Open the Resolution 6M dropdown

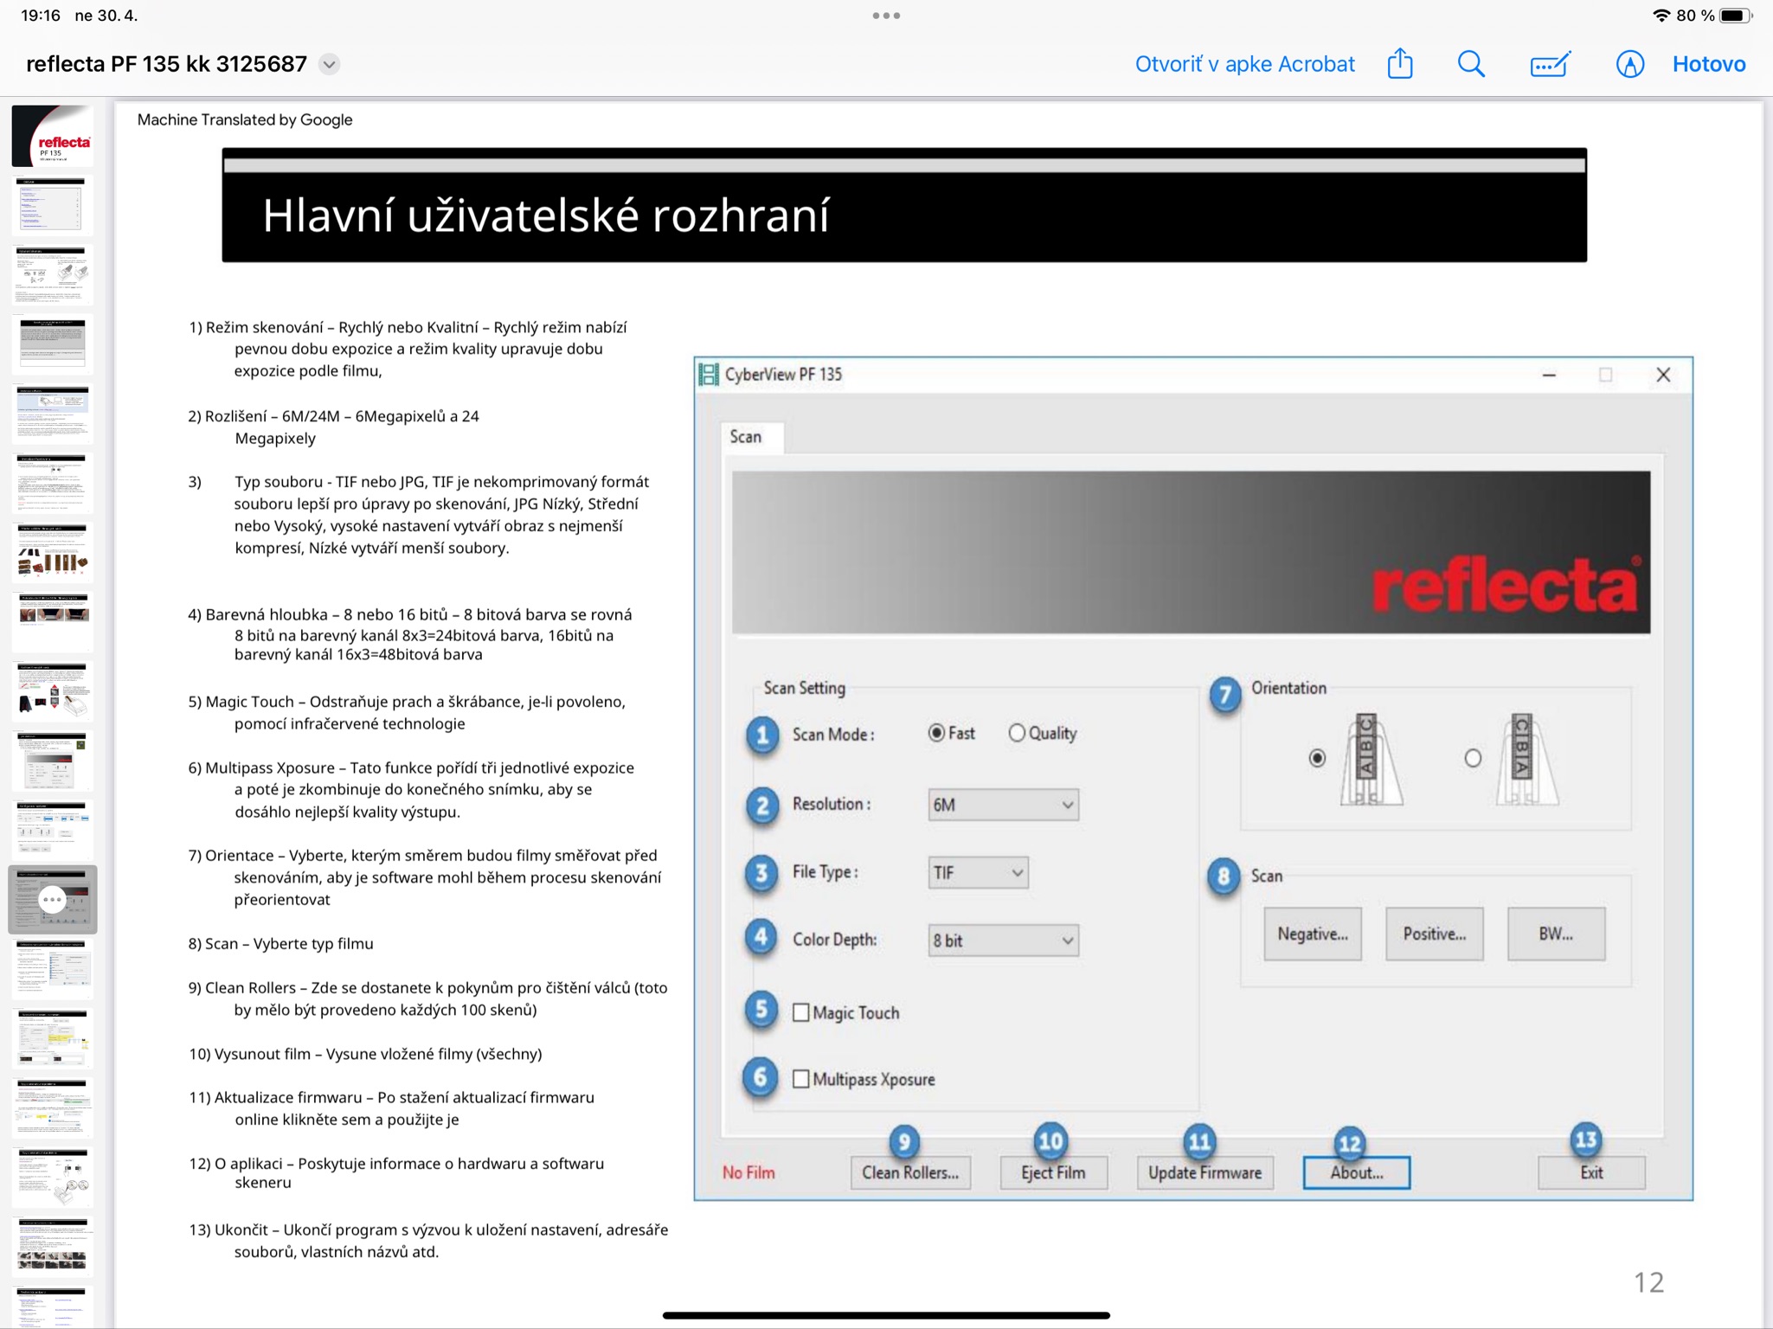point(1003,805)
